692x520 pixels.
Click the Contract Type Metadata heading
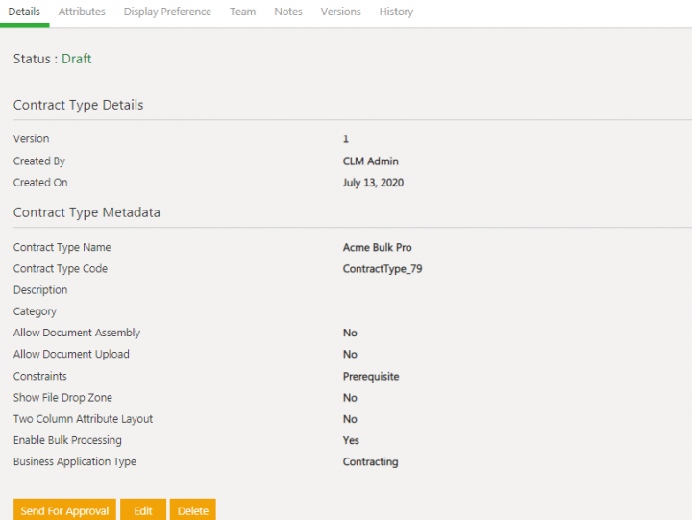tap(86, 212)
